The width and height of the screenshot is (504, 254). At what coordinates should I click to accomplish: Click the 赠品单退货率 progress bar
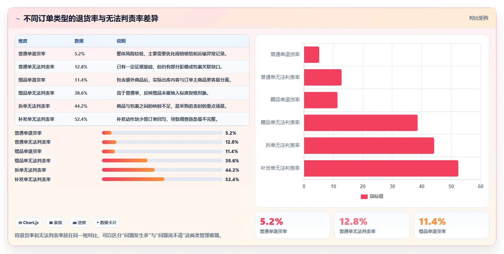point(162,152)
